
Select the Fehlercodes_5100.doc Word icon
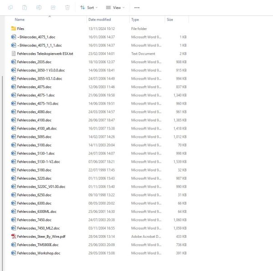coord(13,145)
